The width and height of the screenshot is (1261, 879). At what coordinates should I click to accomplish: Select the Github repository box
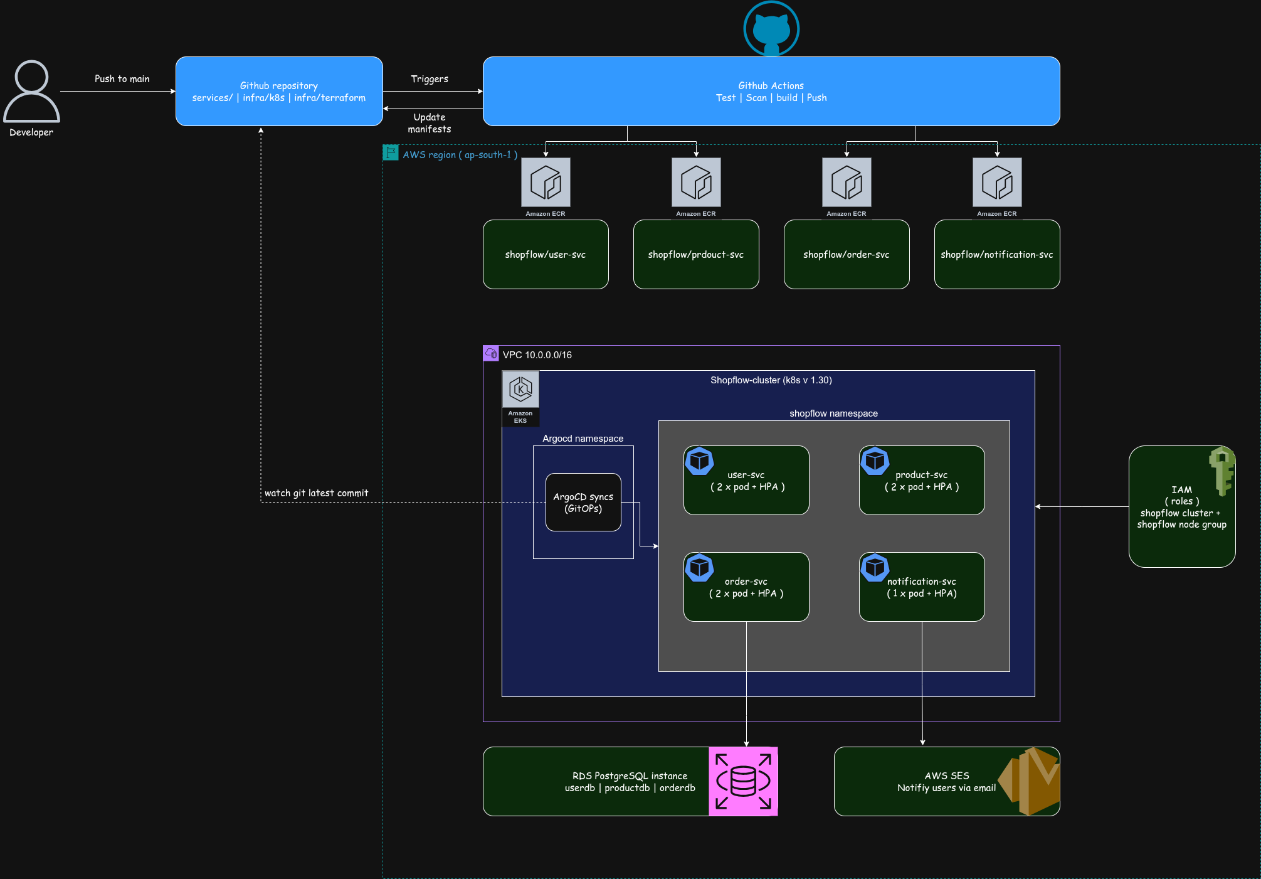click(279, 92)
